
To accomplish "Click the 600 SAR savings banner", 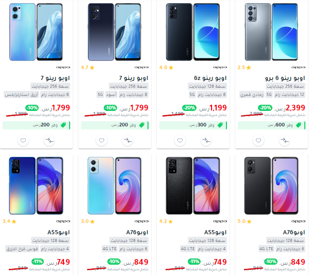I will 271,125.
